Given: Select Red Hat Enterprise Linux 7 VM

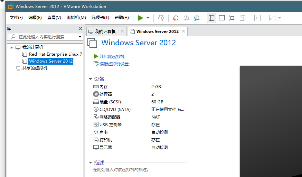Looking at the screenshot, I should click(x=56, y=54).
